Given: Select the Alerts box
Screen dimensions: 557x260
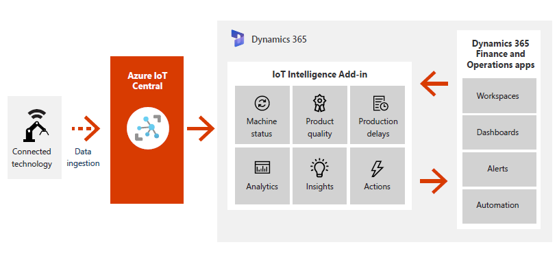Looking at the screenshot, I should [x=499, y=169].
